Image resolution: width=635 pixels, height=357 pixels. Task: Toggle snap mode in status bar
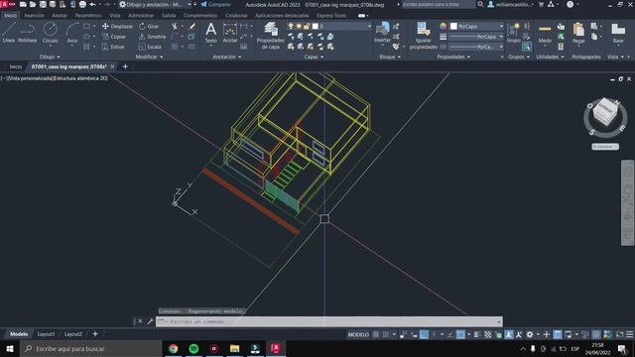(386, 334)
